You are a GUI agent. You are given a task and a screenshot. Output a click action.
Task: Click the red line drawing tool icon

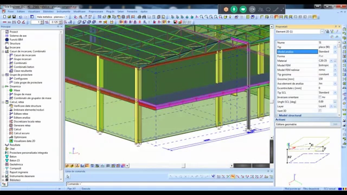pyautogui.click(x=5, y=22)
